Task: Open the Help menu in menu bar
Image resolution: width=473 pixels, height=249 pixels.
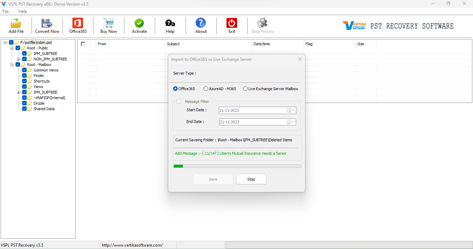Action: (x=23, y=11)
